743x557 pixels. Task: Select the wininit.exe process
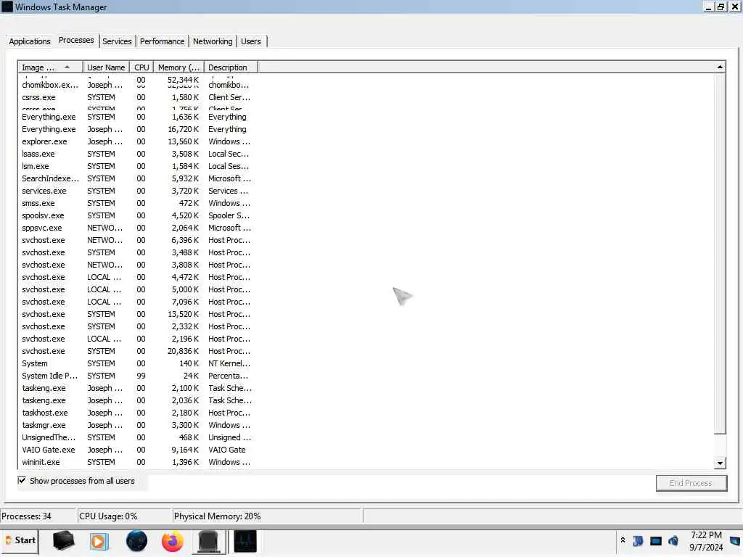pos(136,462)
